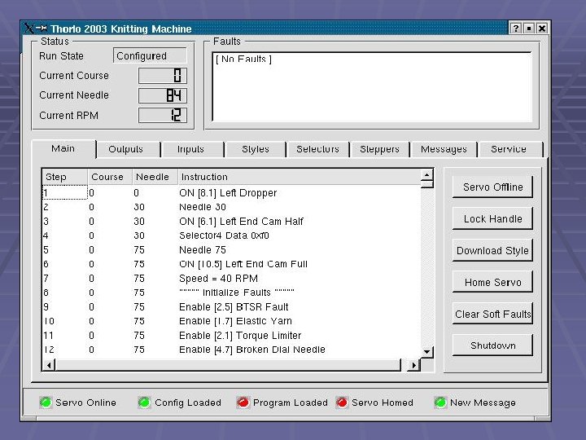Select row 'Selector4 Data 0xf0'
This screenshot has width=586, height=440.
pyautogui.click(x=231, y=235)
